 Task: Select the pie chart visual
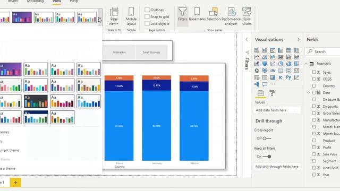(x=280, y=64)
